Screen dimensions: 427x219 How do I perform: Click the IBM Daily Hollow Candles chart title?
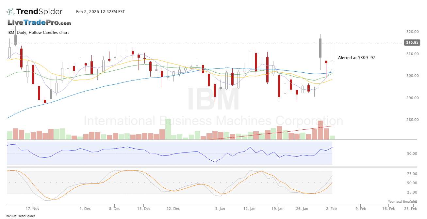38,33
